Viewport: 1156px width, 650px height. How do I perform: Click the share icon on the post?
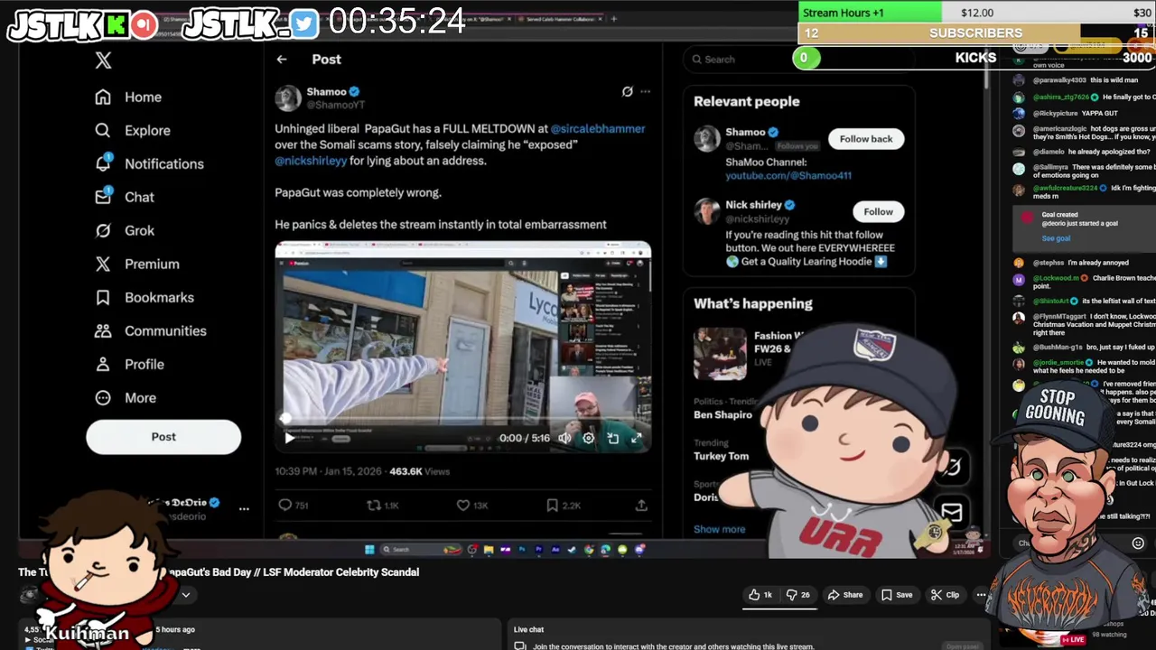[x=641, y=506]
